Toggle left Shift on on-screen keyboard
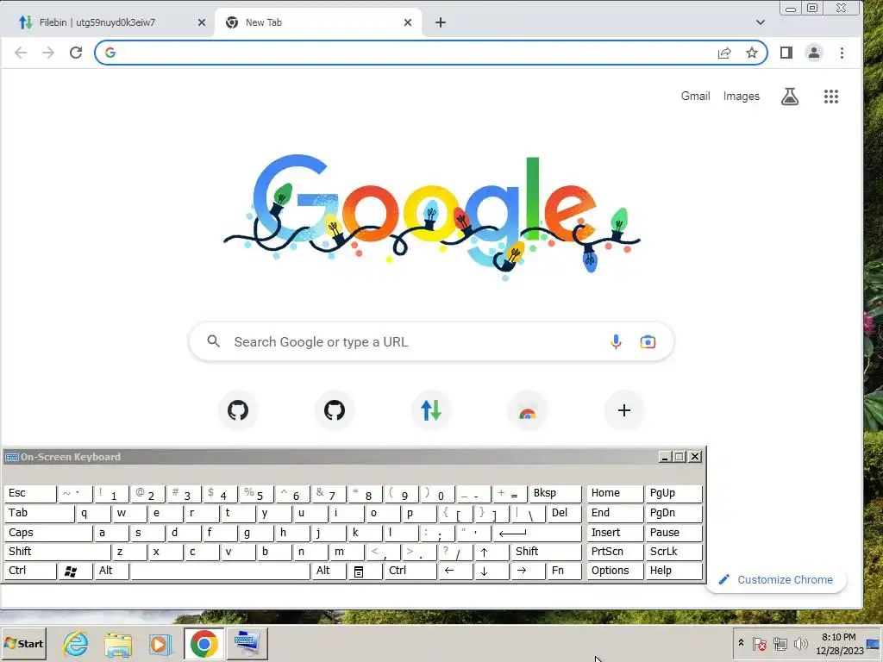883x662 pixels. click(x=57, y=552)
